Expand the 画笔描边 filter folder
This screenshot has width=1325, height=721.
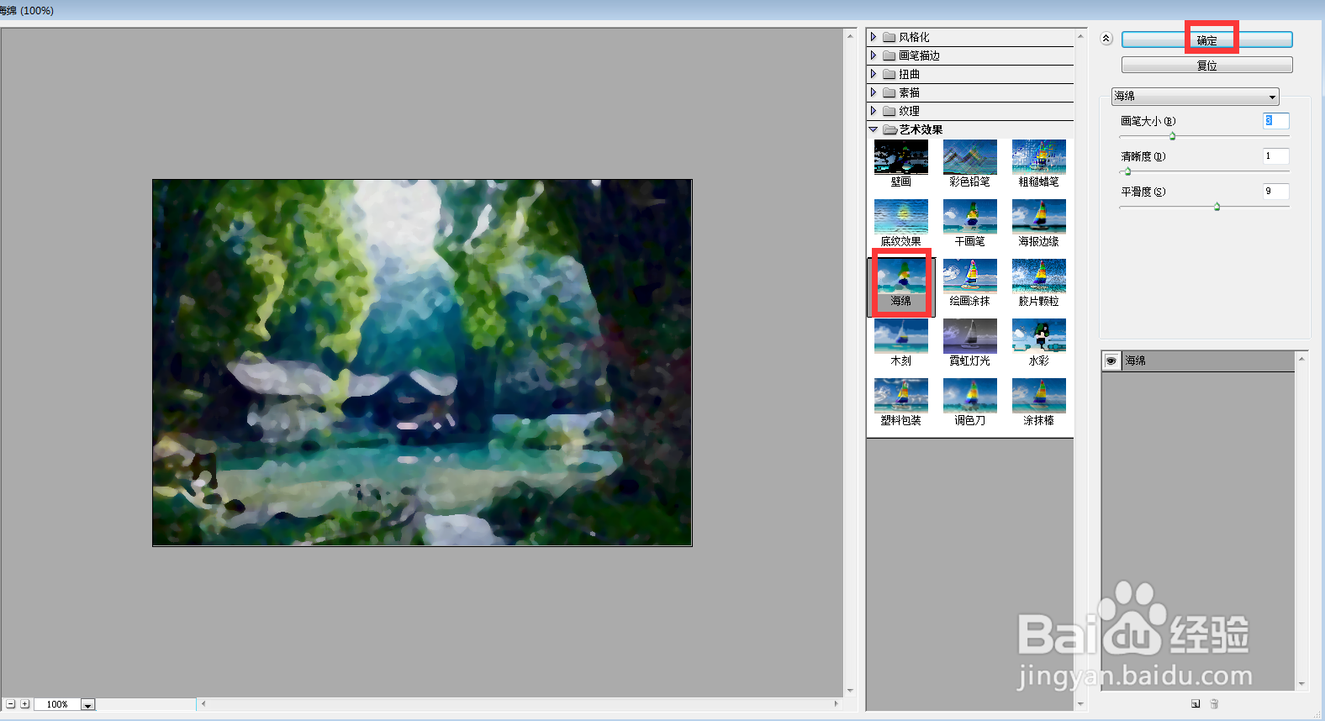pyautogui.click(x=874, y=55)
